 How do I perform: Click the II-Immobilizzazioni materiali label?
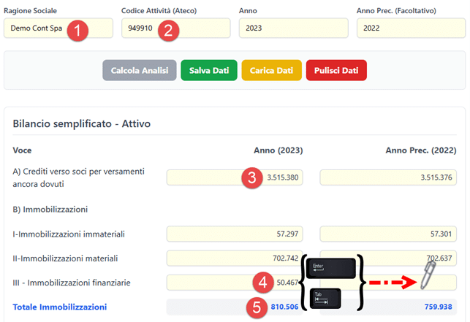click(65, 258)
